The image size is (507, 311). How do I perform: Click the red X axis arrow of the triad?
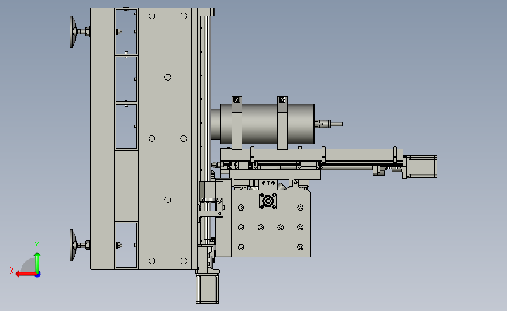pos(26,274)
